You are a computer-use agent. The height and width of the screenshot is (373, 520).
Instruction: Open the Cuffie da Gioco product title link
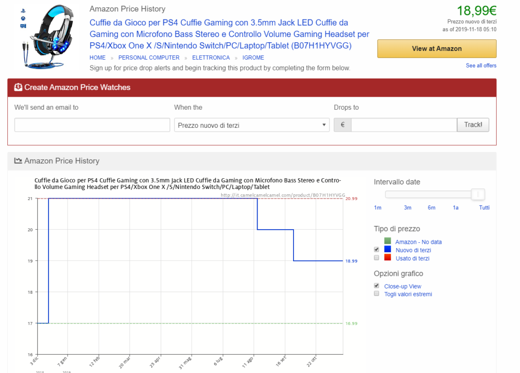click(x=229, y=34)
